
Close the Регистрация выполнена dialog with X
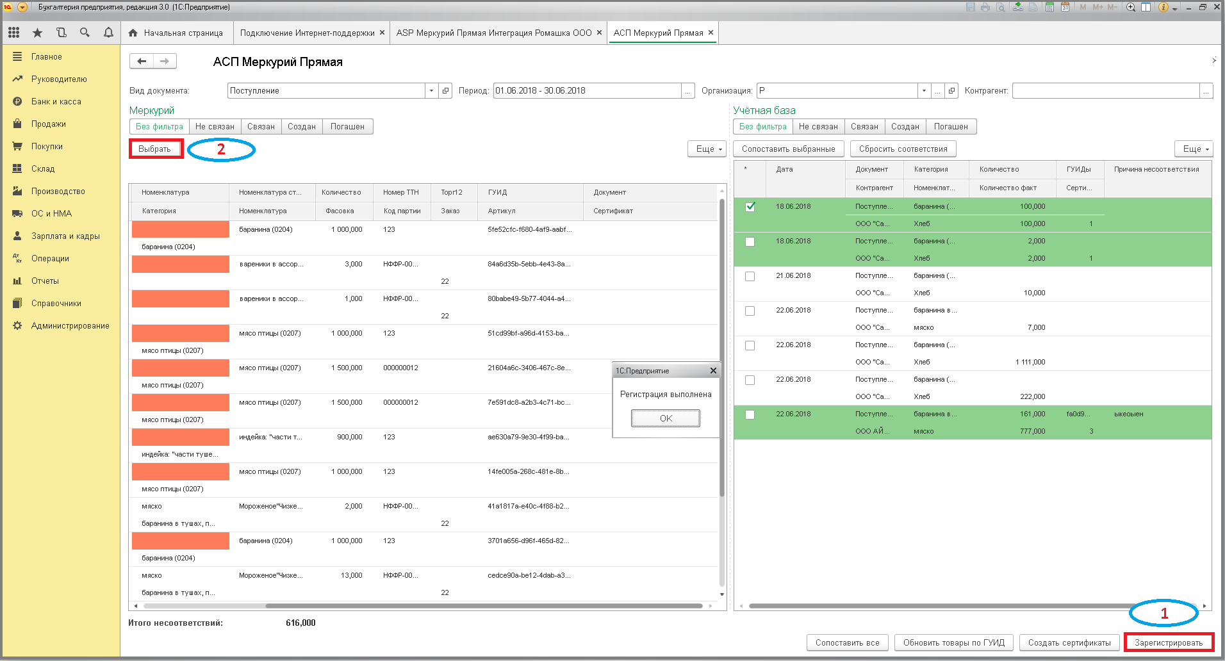pyautogui.click(x=713, y=371)
